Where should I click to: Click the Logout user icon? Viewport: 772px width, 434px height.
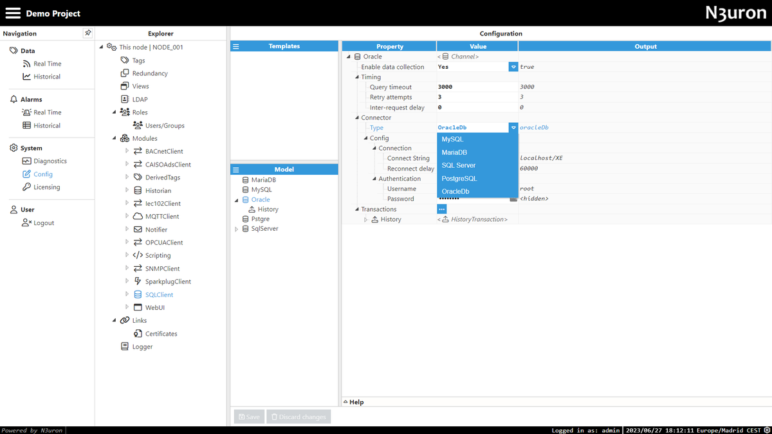pos(26,222)
